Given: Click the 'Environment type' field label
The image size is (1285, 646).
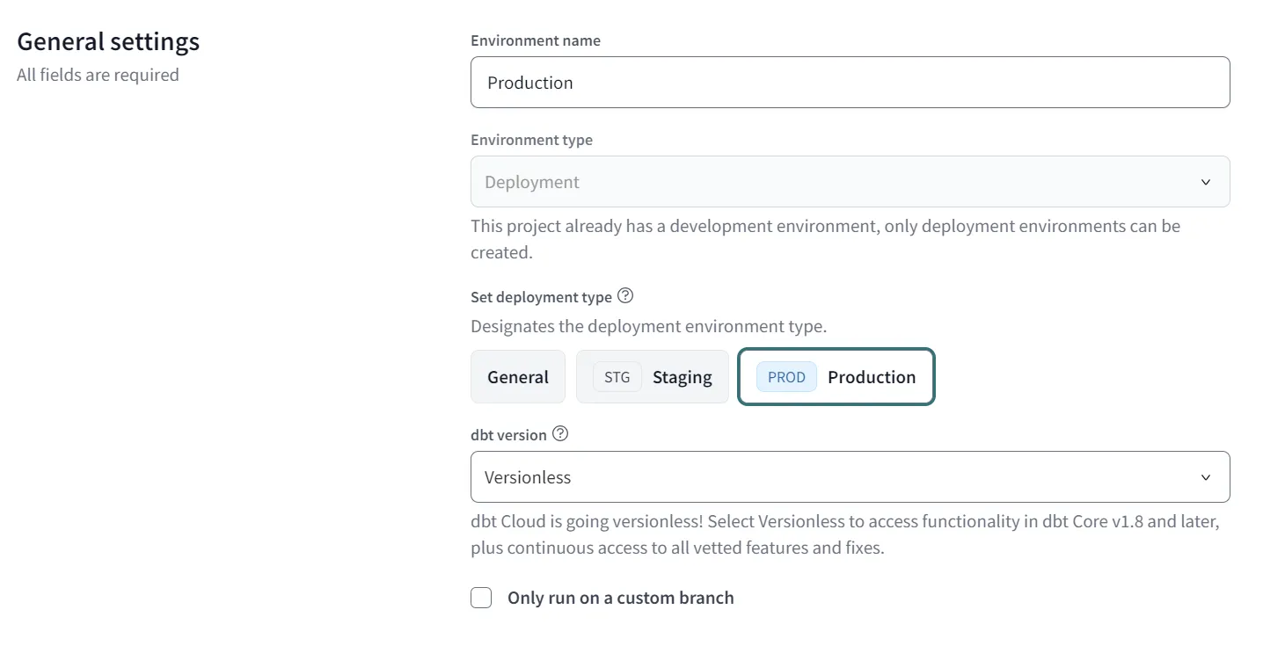Looking at the screenshot, I should (x=531, y=140).
